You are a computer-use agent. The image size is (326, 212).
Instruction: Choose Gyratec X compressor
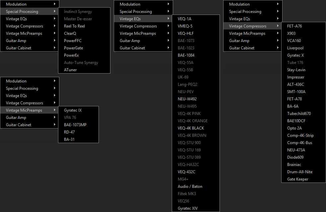click(x=303, y=55)
